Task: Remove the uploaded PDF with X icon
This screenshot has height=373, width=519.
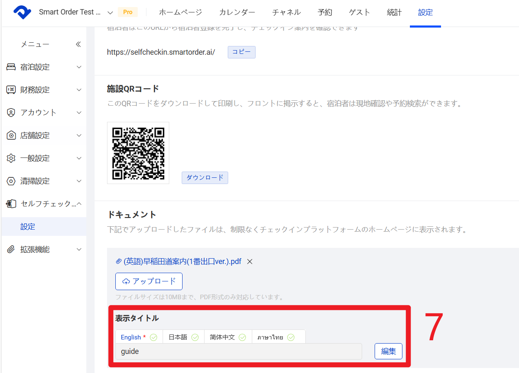Action: (x=250, y=262)
